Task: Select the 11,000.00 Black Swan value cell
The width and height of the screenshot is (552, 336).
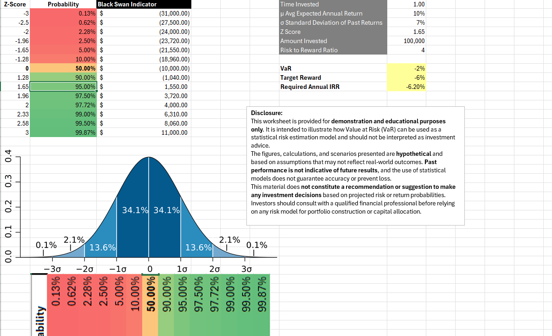Action: coord(144,132)
